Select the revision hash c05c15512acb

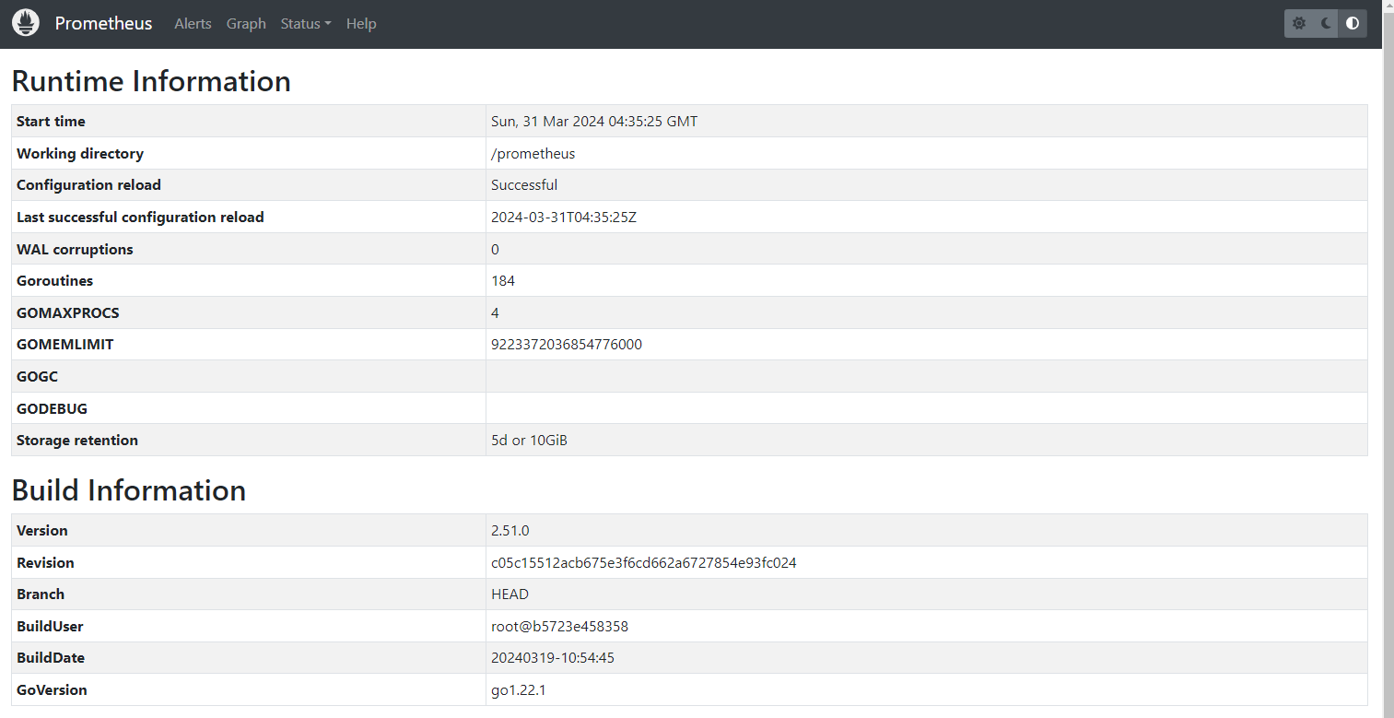click(x=644, y=563)
